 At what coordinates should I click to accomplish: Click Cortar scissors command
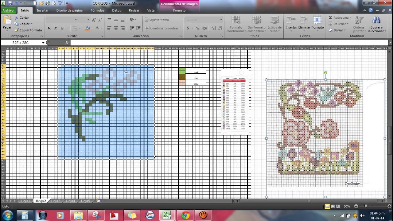point(21,18)
